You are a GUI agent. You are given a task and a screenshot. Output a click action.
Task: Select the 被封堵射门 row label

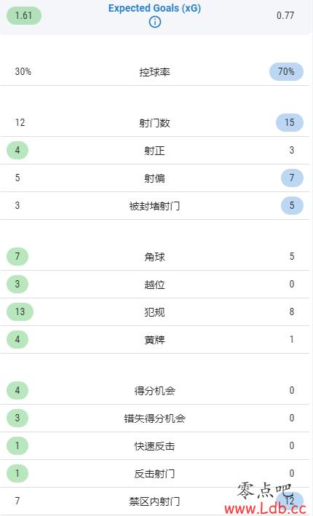click(x=155, y=206)
